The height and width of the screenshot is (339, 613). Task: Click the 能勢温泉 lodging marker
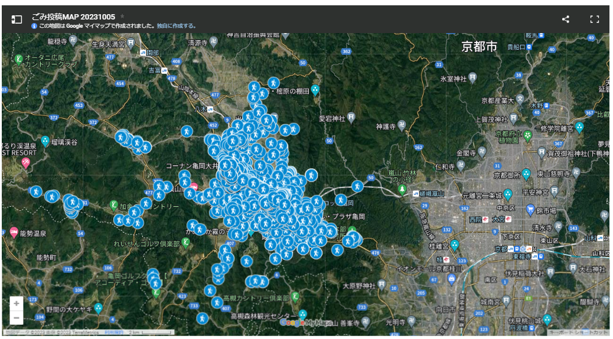coord(14,232)
